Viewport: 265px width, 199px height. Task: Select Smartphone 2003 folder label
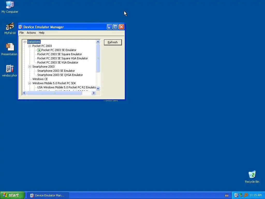click(x=43, y=67)
